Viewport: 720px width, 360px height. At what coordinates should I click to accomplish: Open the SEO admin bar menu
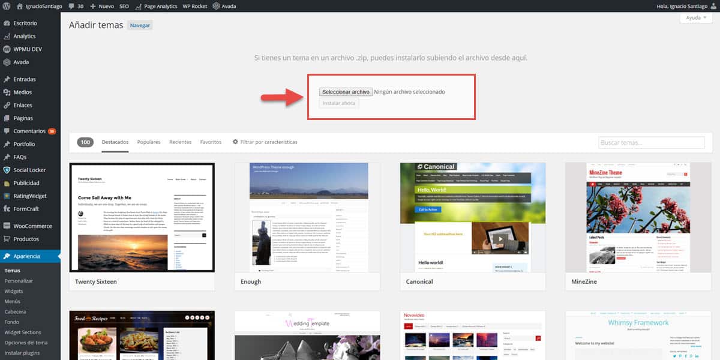(124, 6)
